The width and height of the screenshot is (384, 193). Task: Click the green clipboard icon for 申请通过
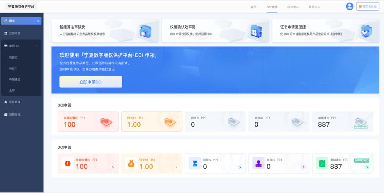[x=322, y=163]
